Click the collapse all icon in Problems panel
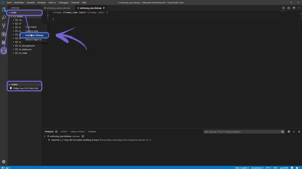Screen dimensions: 302x169 tap(289, 132)
